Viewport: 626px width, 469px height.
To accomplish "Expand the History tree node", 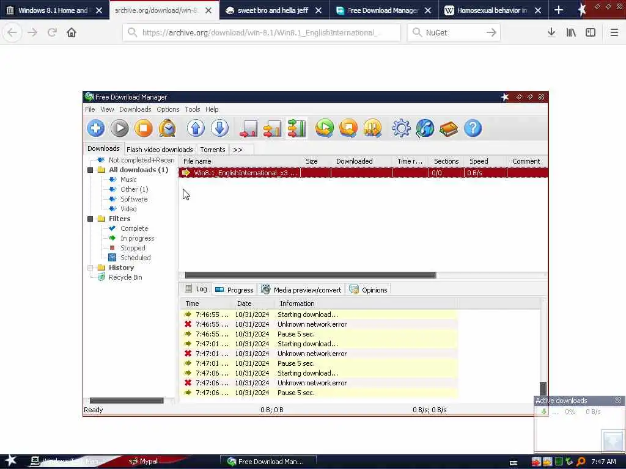I will pyautogui.click(x=90, y=267).
